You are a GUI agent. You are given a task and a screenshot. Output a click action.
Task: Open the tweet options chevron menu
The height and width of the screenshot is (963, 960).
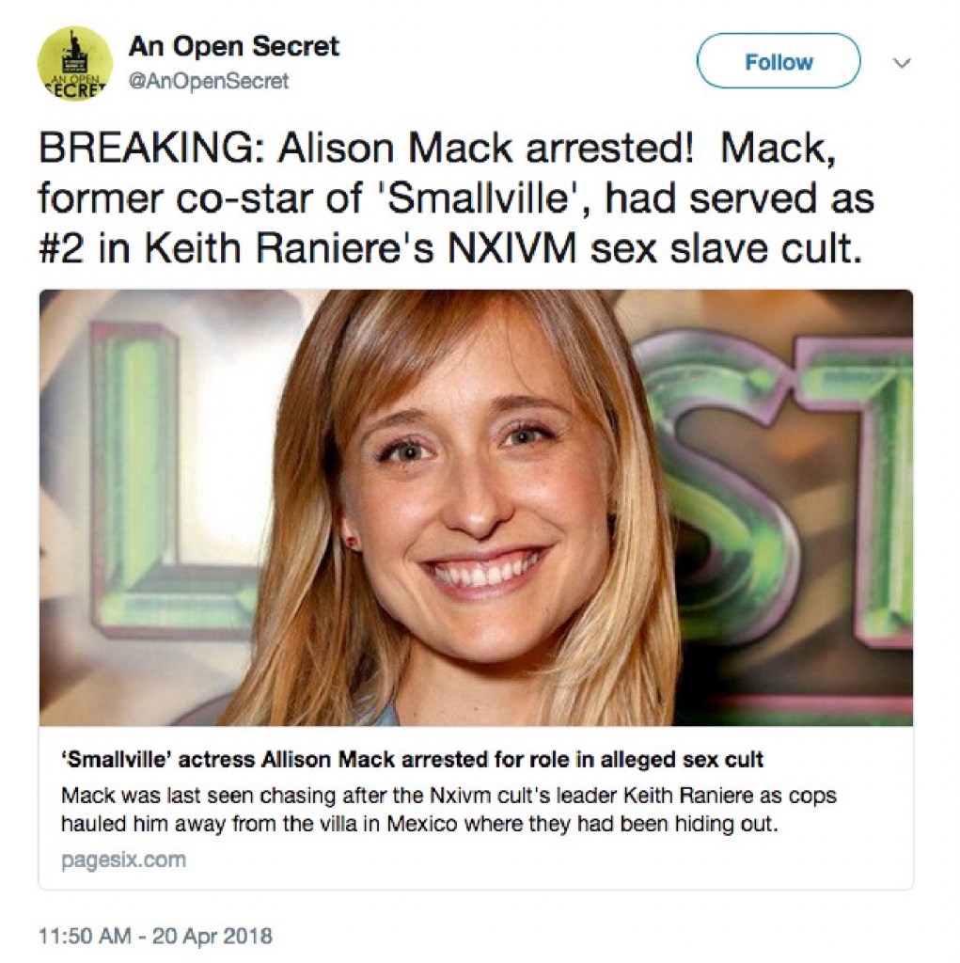(901, 63)
